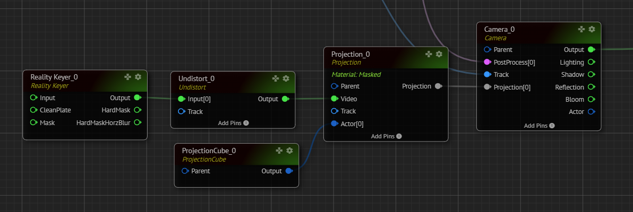Open Projection_0 node settings gear
The image size is (633, 212).
click(439, 54)
